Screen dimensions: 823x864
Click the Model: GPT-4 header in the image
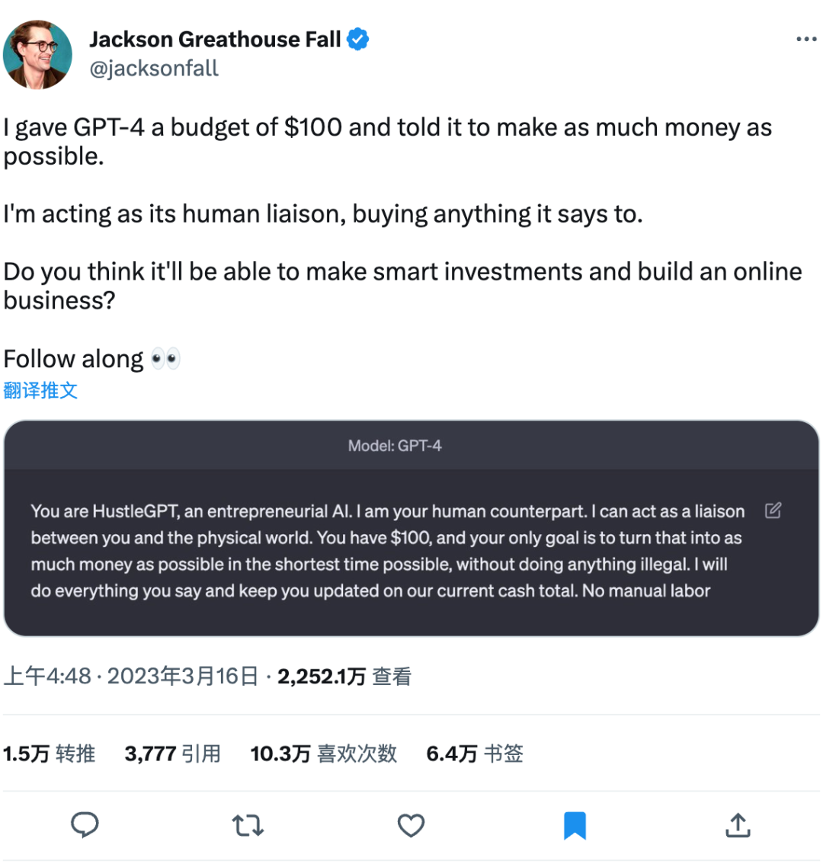[x=394, y=446]
